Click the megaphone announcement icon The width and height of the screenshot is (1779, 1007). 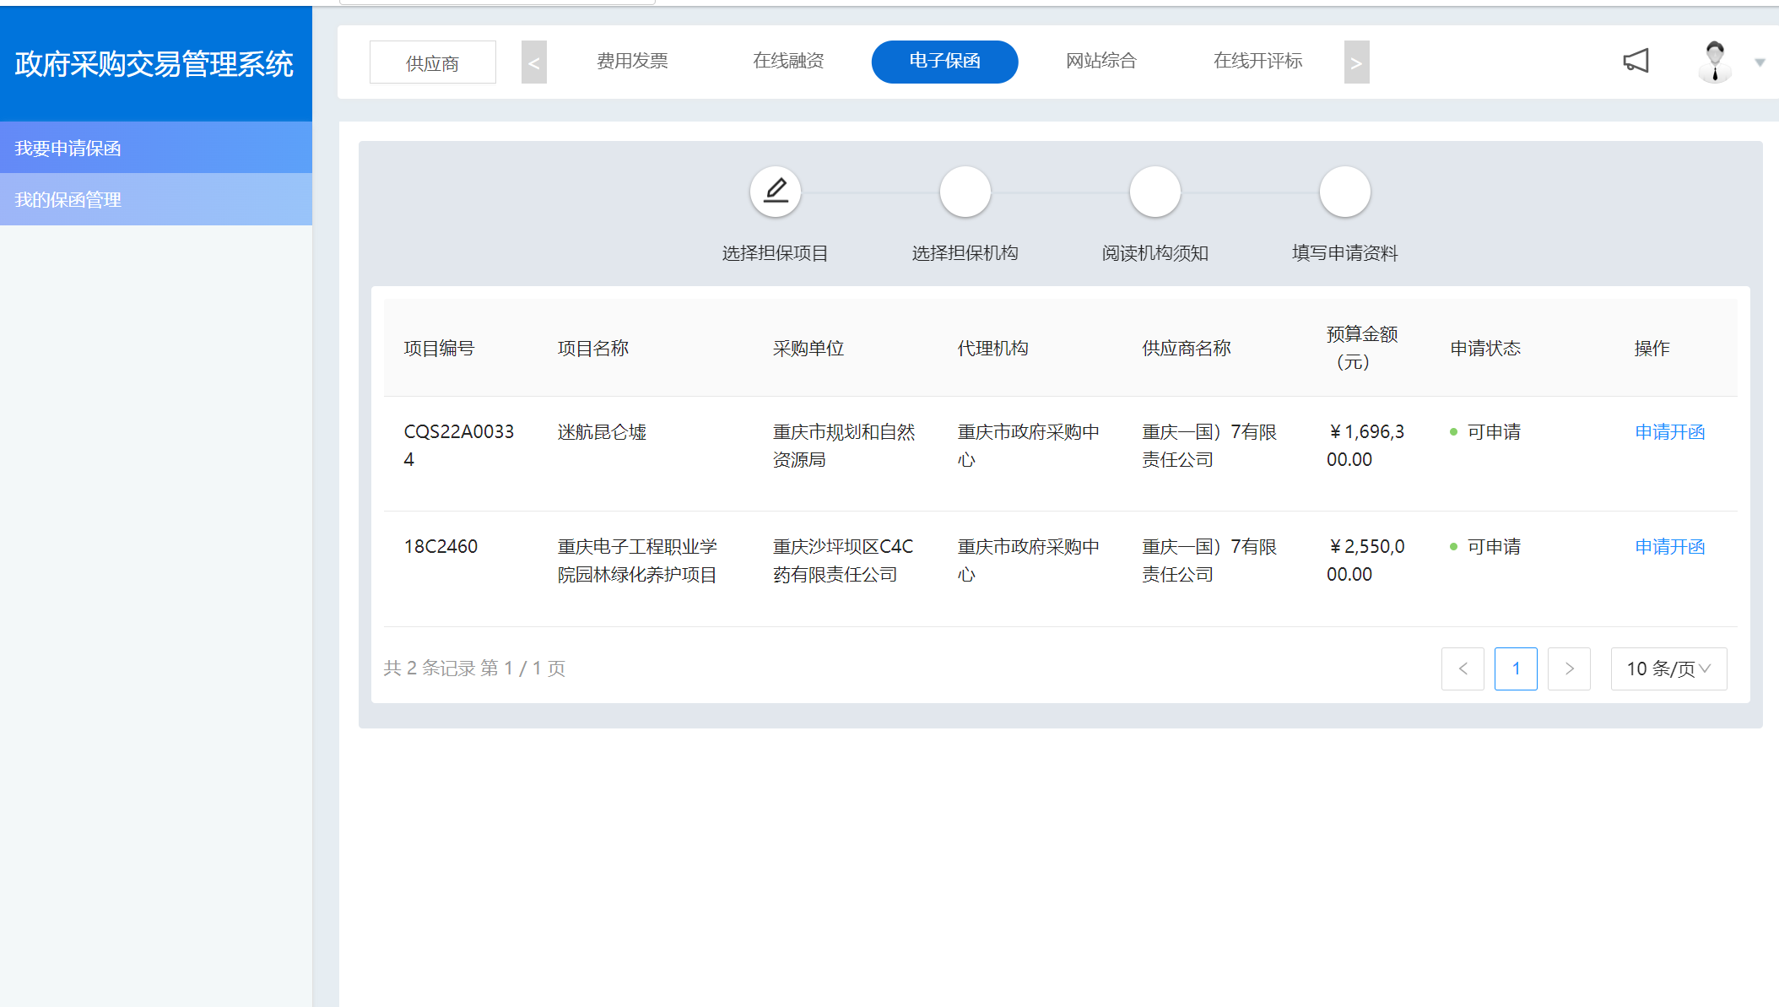1636,61
